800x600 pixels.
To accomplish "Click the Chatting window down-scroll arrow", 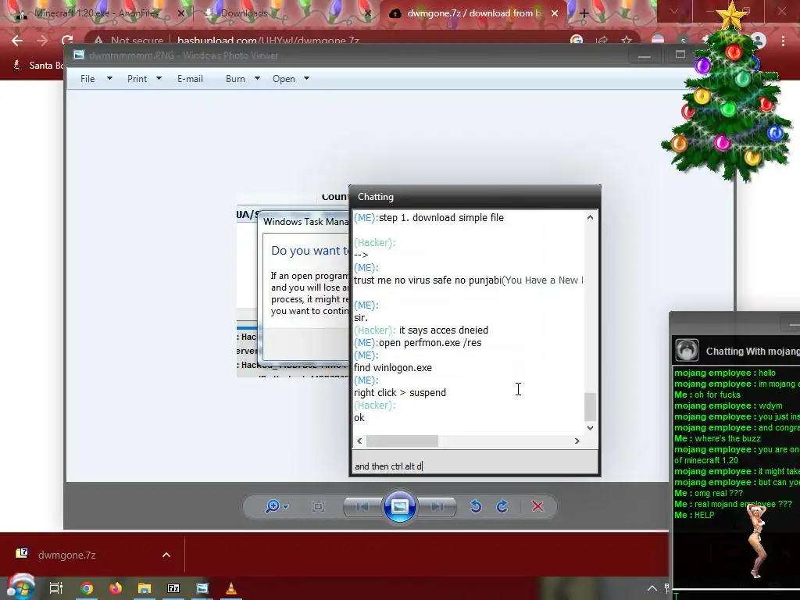I will [590, 428].
